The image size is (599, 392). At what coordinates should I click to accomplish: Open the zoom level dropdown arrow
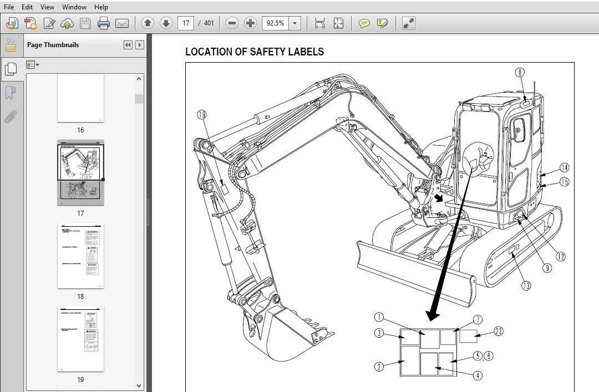295,23
